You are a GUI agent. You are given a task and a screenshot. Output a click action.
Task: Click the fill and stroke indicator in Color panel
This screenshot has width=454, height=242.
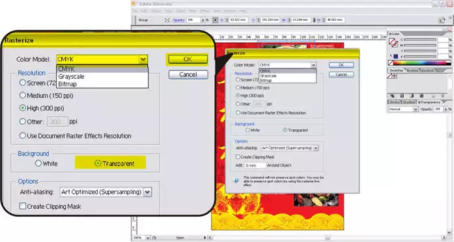[393, 43]
